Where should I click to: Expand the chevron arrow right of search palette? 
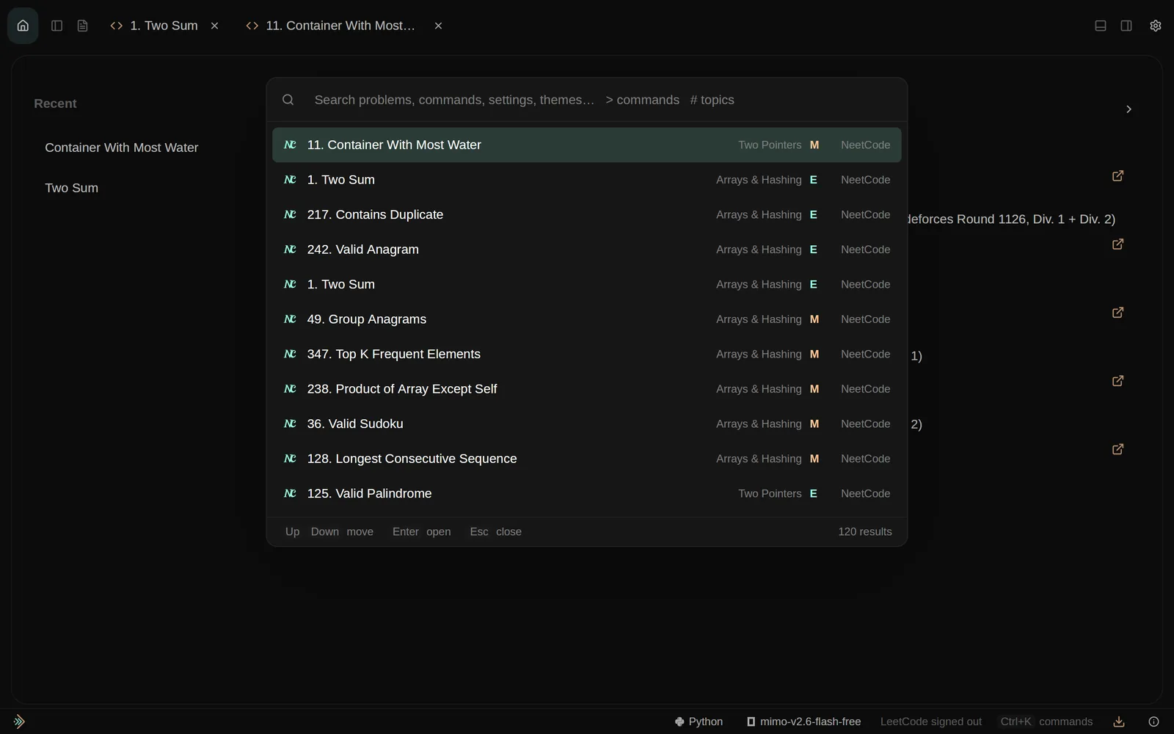pos(1129,109)
